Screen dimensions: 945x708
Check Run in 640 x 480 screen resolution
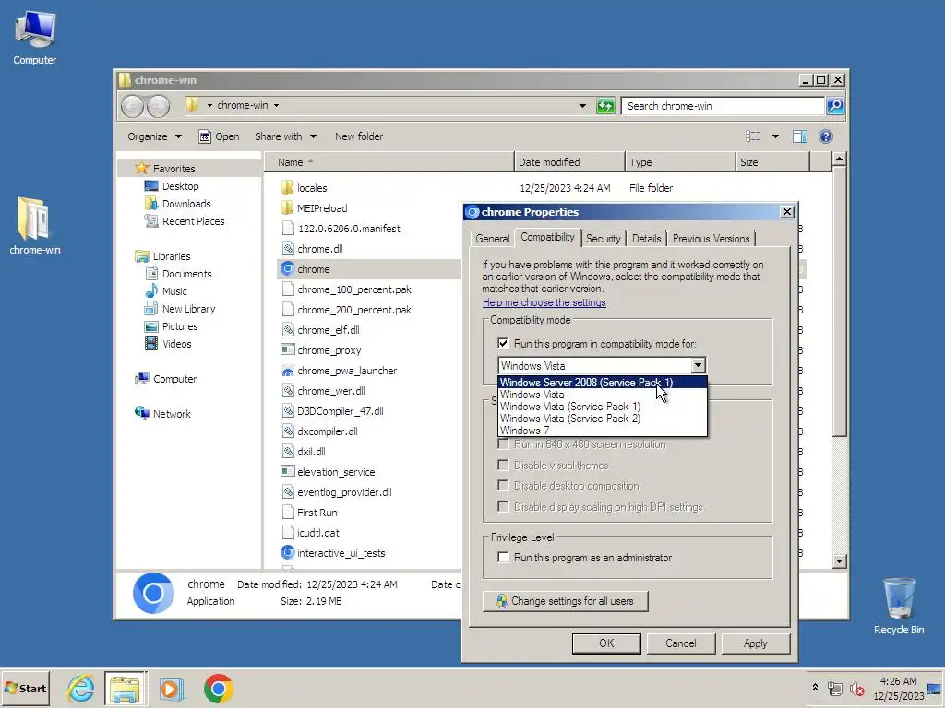tap(503, 444)
